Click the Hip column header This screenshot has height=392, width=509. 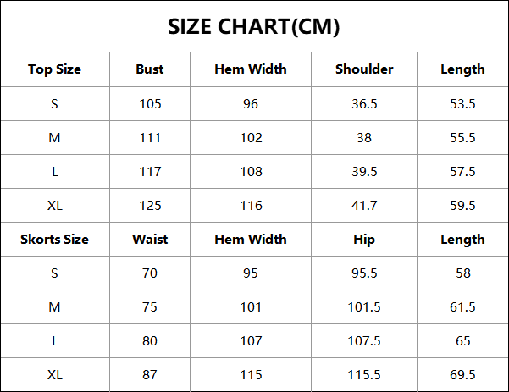[364, 240]
